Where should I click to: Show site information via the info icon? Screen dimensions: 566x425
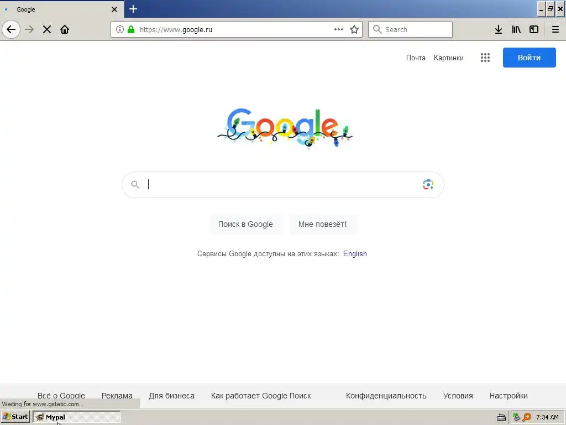120,29
